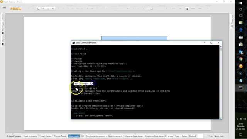Click the Add Page button
Viewport: 247px width, 139px height.
(219, 136)
